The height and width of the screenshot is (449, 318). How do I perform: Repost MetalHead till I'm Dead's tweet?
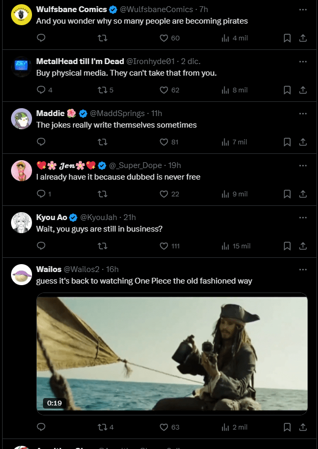click(103, 90)
